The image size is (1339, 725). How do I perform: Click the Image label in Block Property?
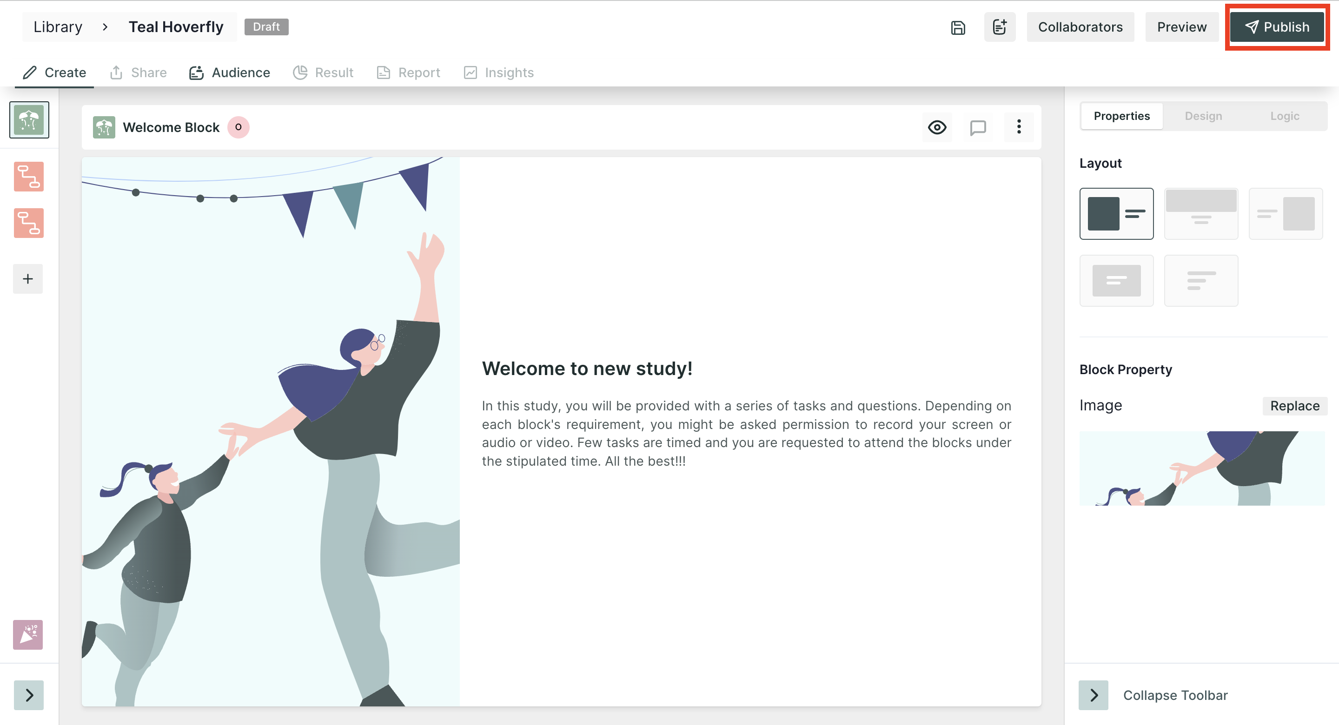point(1100,405)
